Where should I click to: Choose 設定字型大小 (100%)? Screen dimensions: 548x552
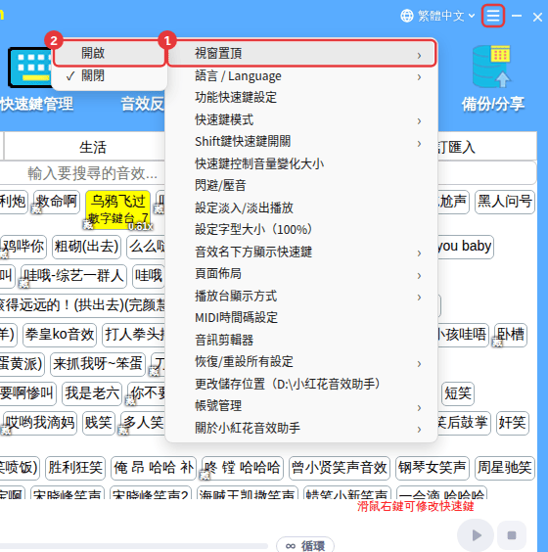301,230
